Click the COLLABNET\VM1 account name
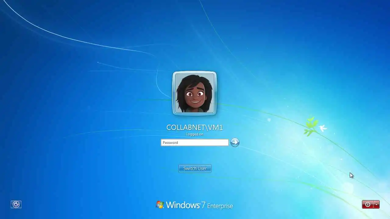 pyautogui.click(x=195, y=127)
